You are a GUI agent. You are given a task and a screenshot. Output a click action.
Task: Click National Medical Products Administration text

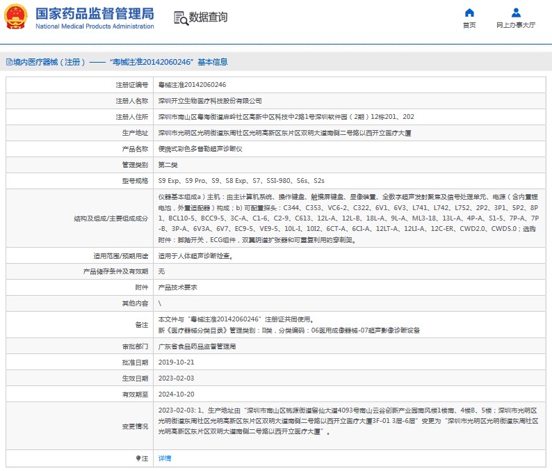95,26
